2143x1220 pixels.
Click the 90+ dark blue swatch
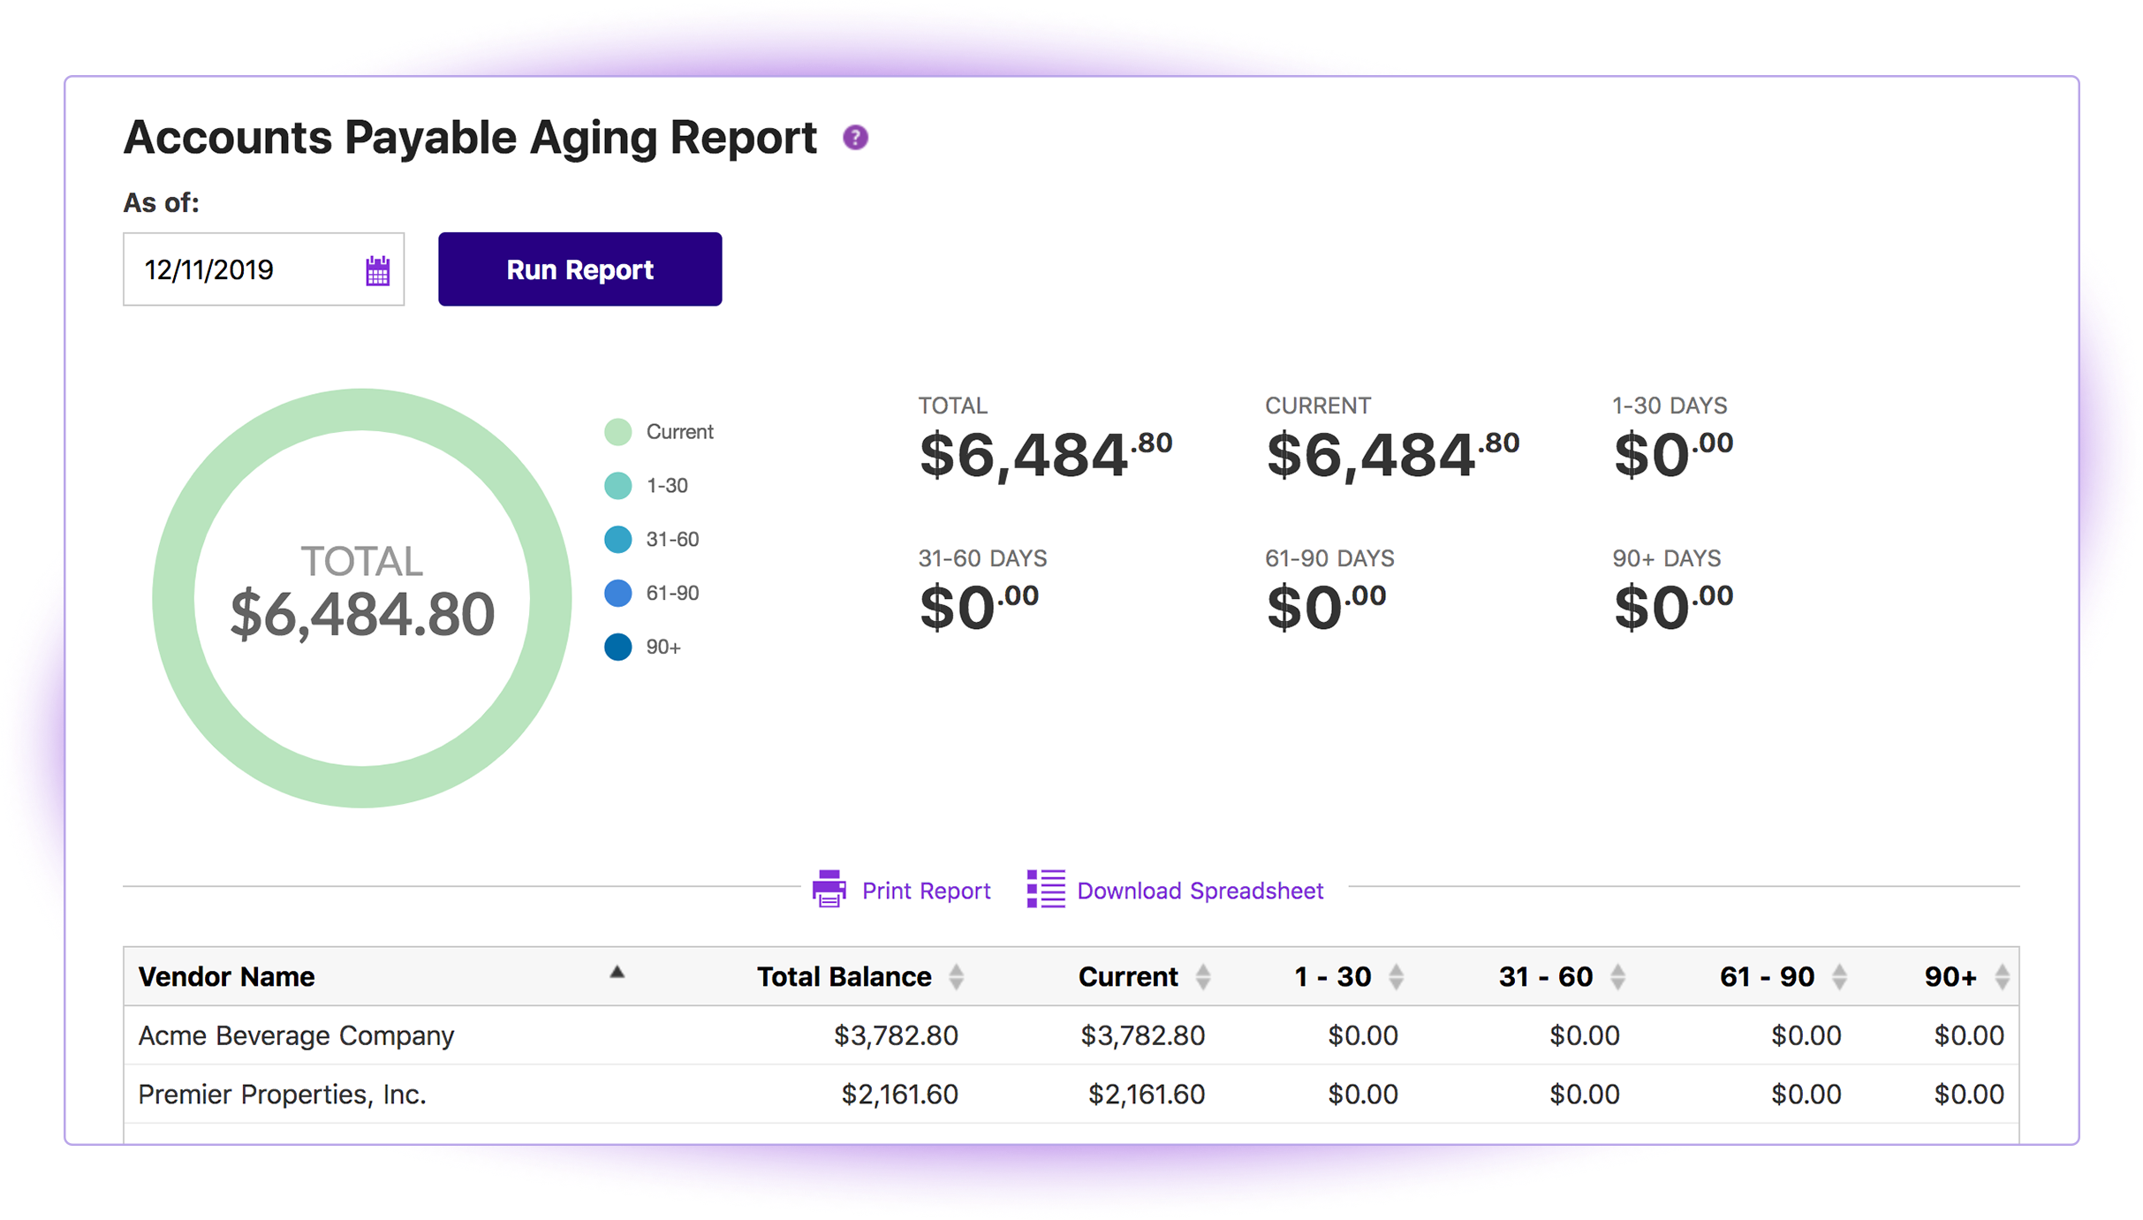point(618,648)
